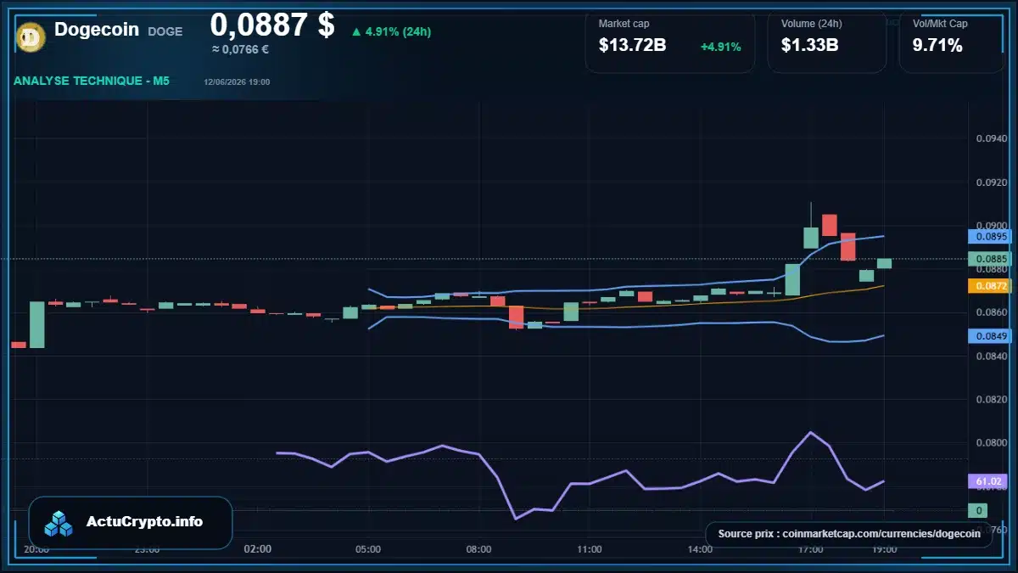
Task: Click the 0.0849 lower band price tag
Action: 988,336
